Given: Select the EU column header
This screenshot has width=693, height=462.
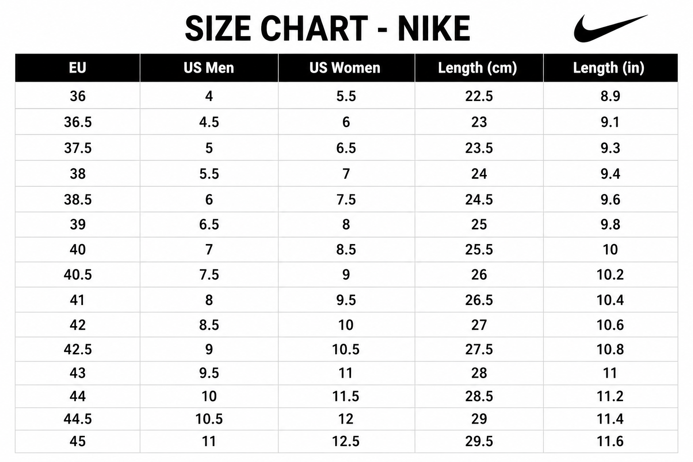Looking at the screenshot, I should point(78,68).
